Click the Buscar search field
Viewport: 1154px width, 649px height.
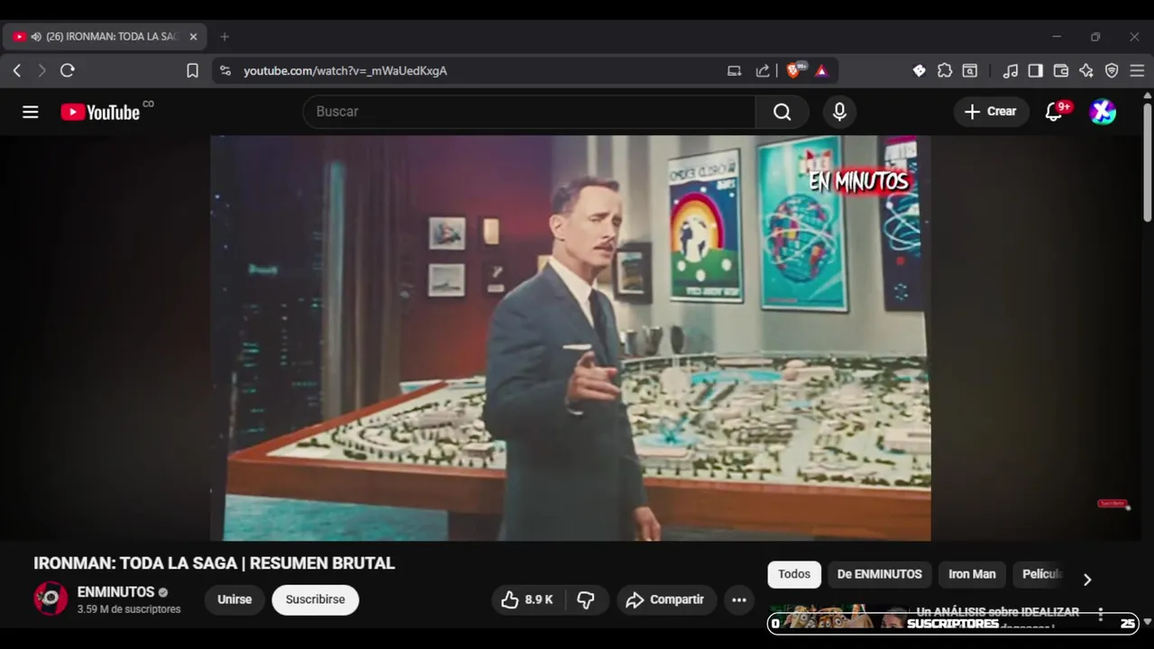[x=529, y=112]
